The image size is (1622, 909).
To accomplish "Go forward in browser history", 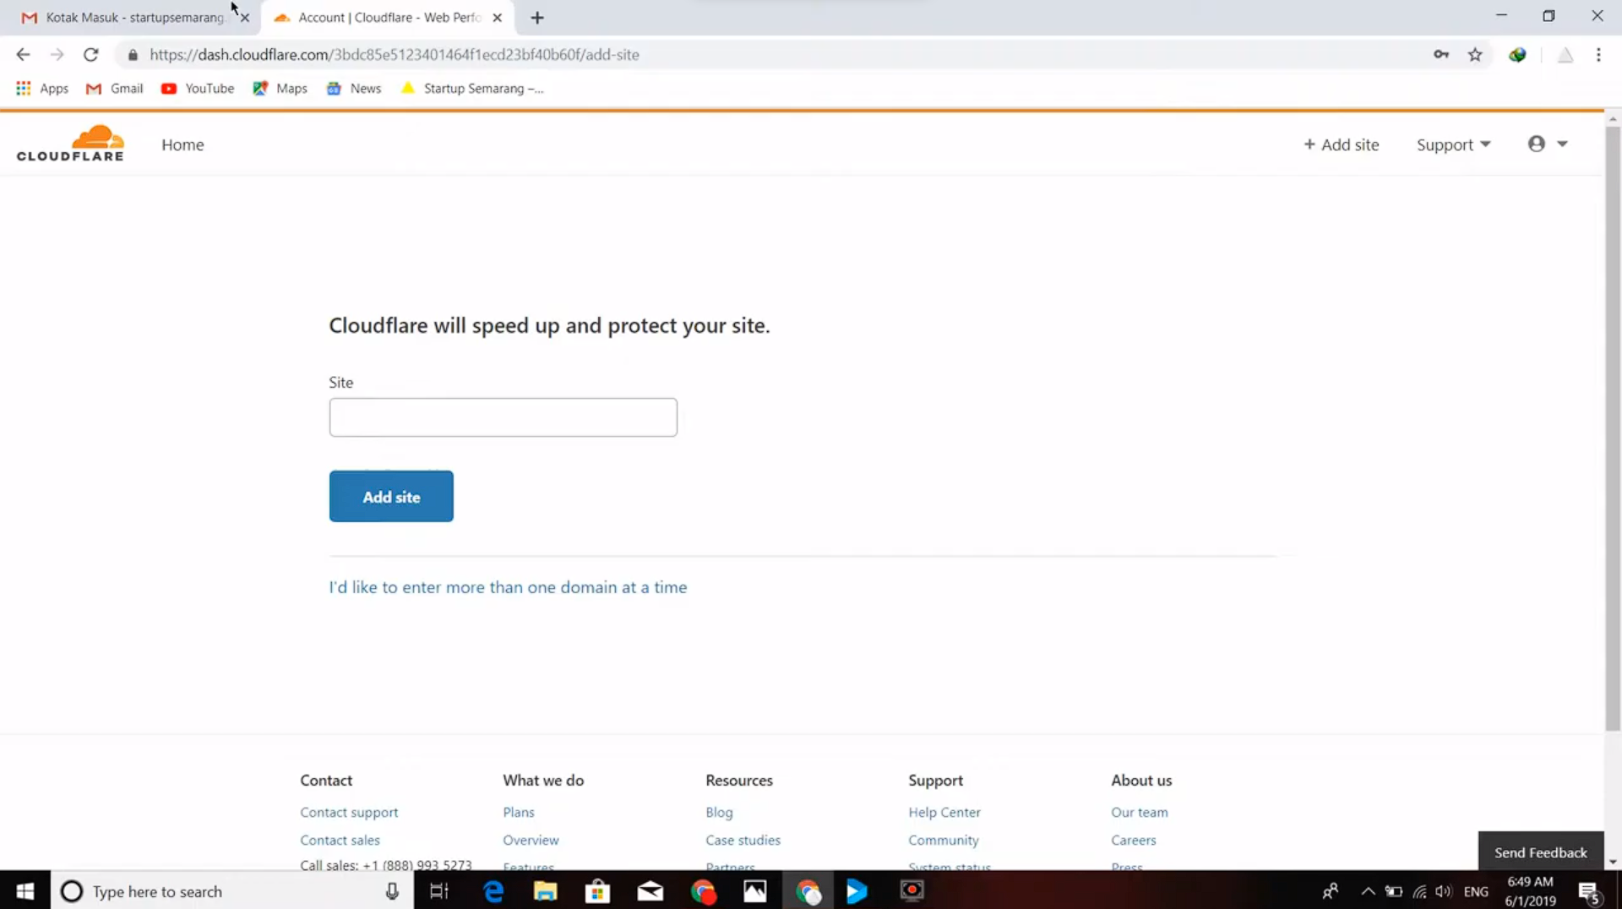I will click(57, 54).
